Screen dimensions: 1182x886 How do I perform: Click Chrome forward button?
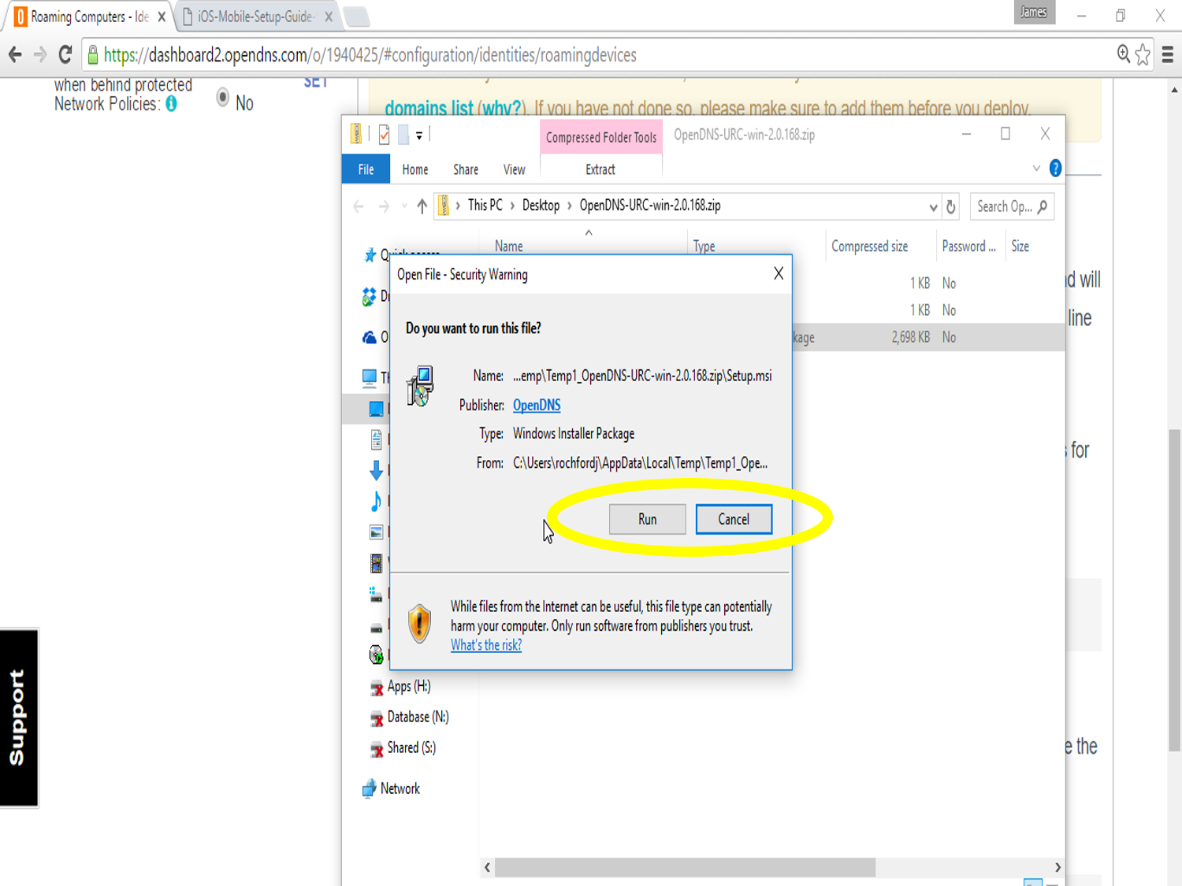click(40, 54)
